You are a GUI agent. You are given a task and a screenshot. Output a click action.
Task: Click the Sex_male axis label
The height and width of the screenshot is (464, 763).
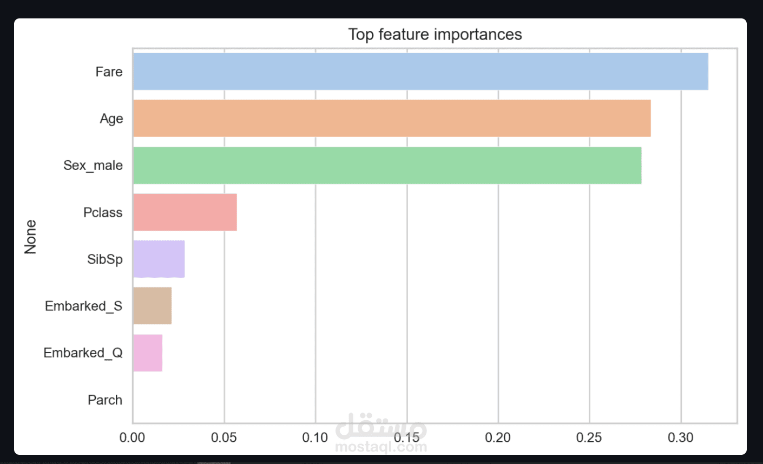(93, 165)
